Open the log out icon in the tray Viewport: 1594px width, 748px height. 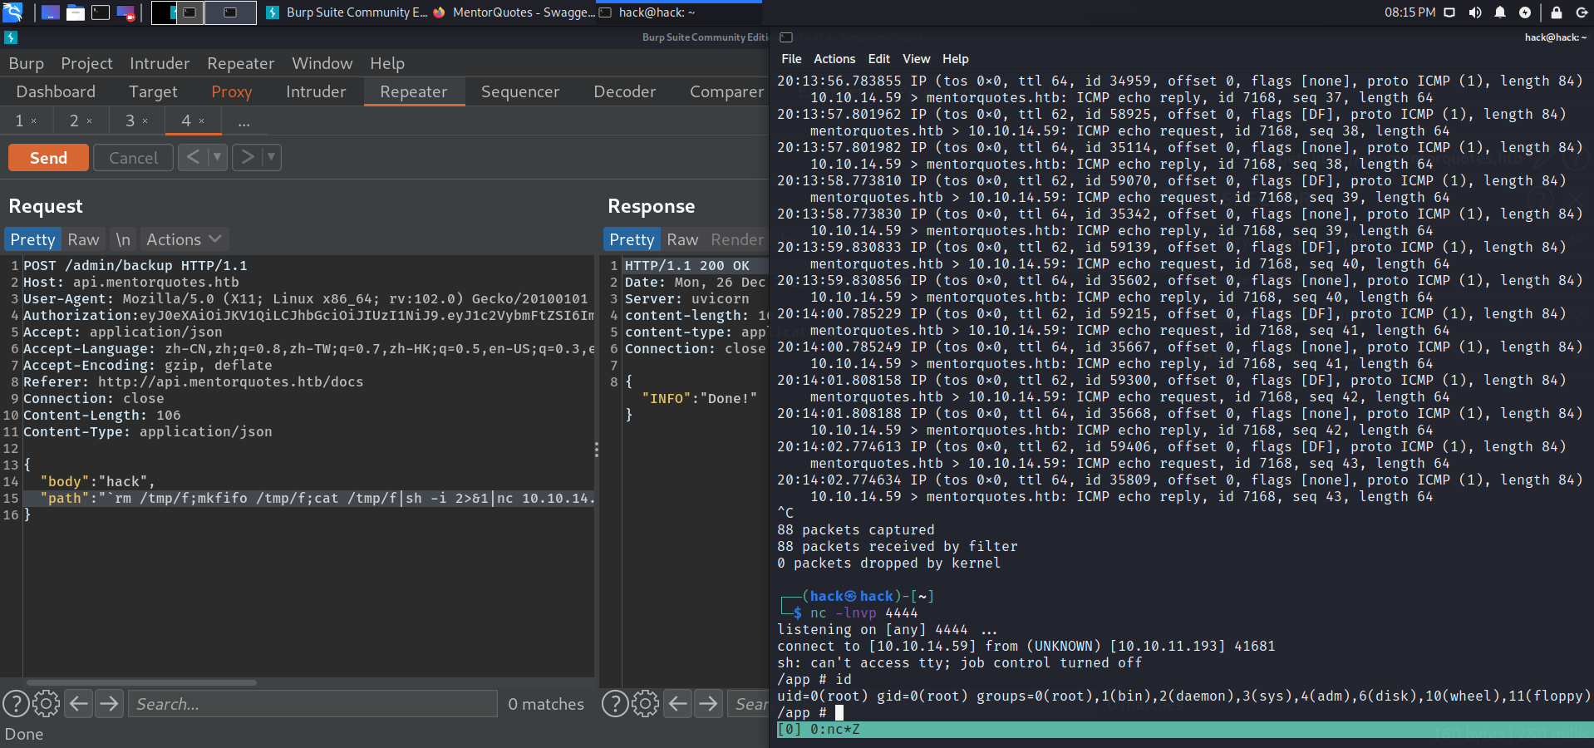click(1582, 12)
